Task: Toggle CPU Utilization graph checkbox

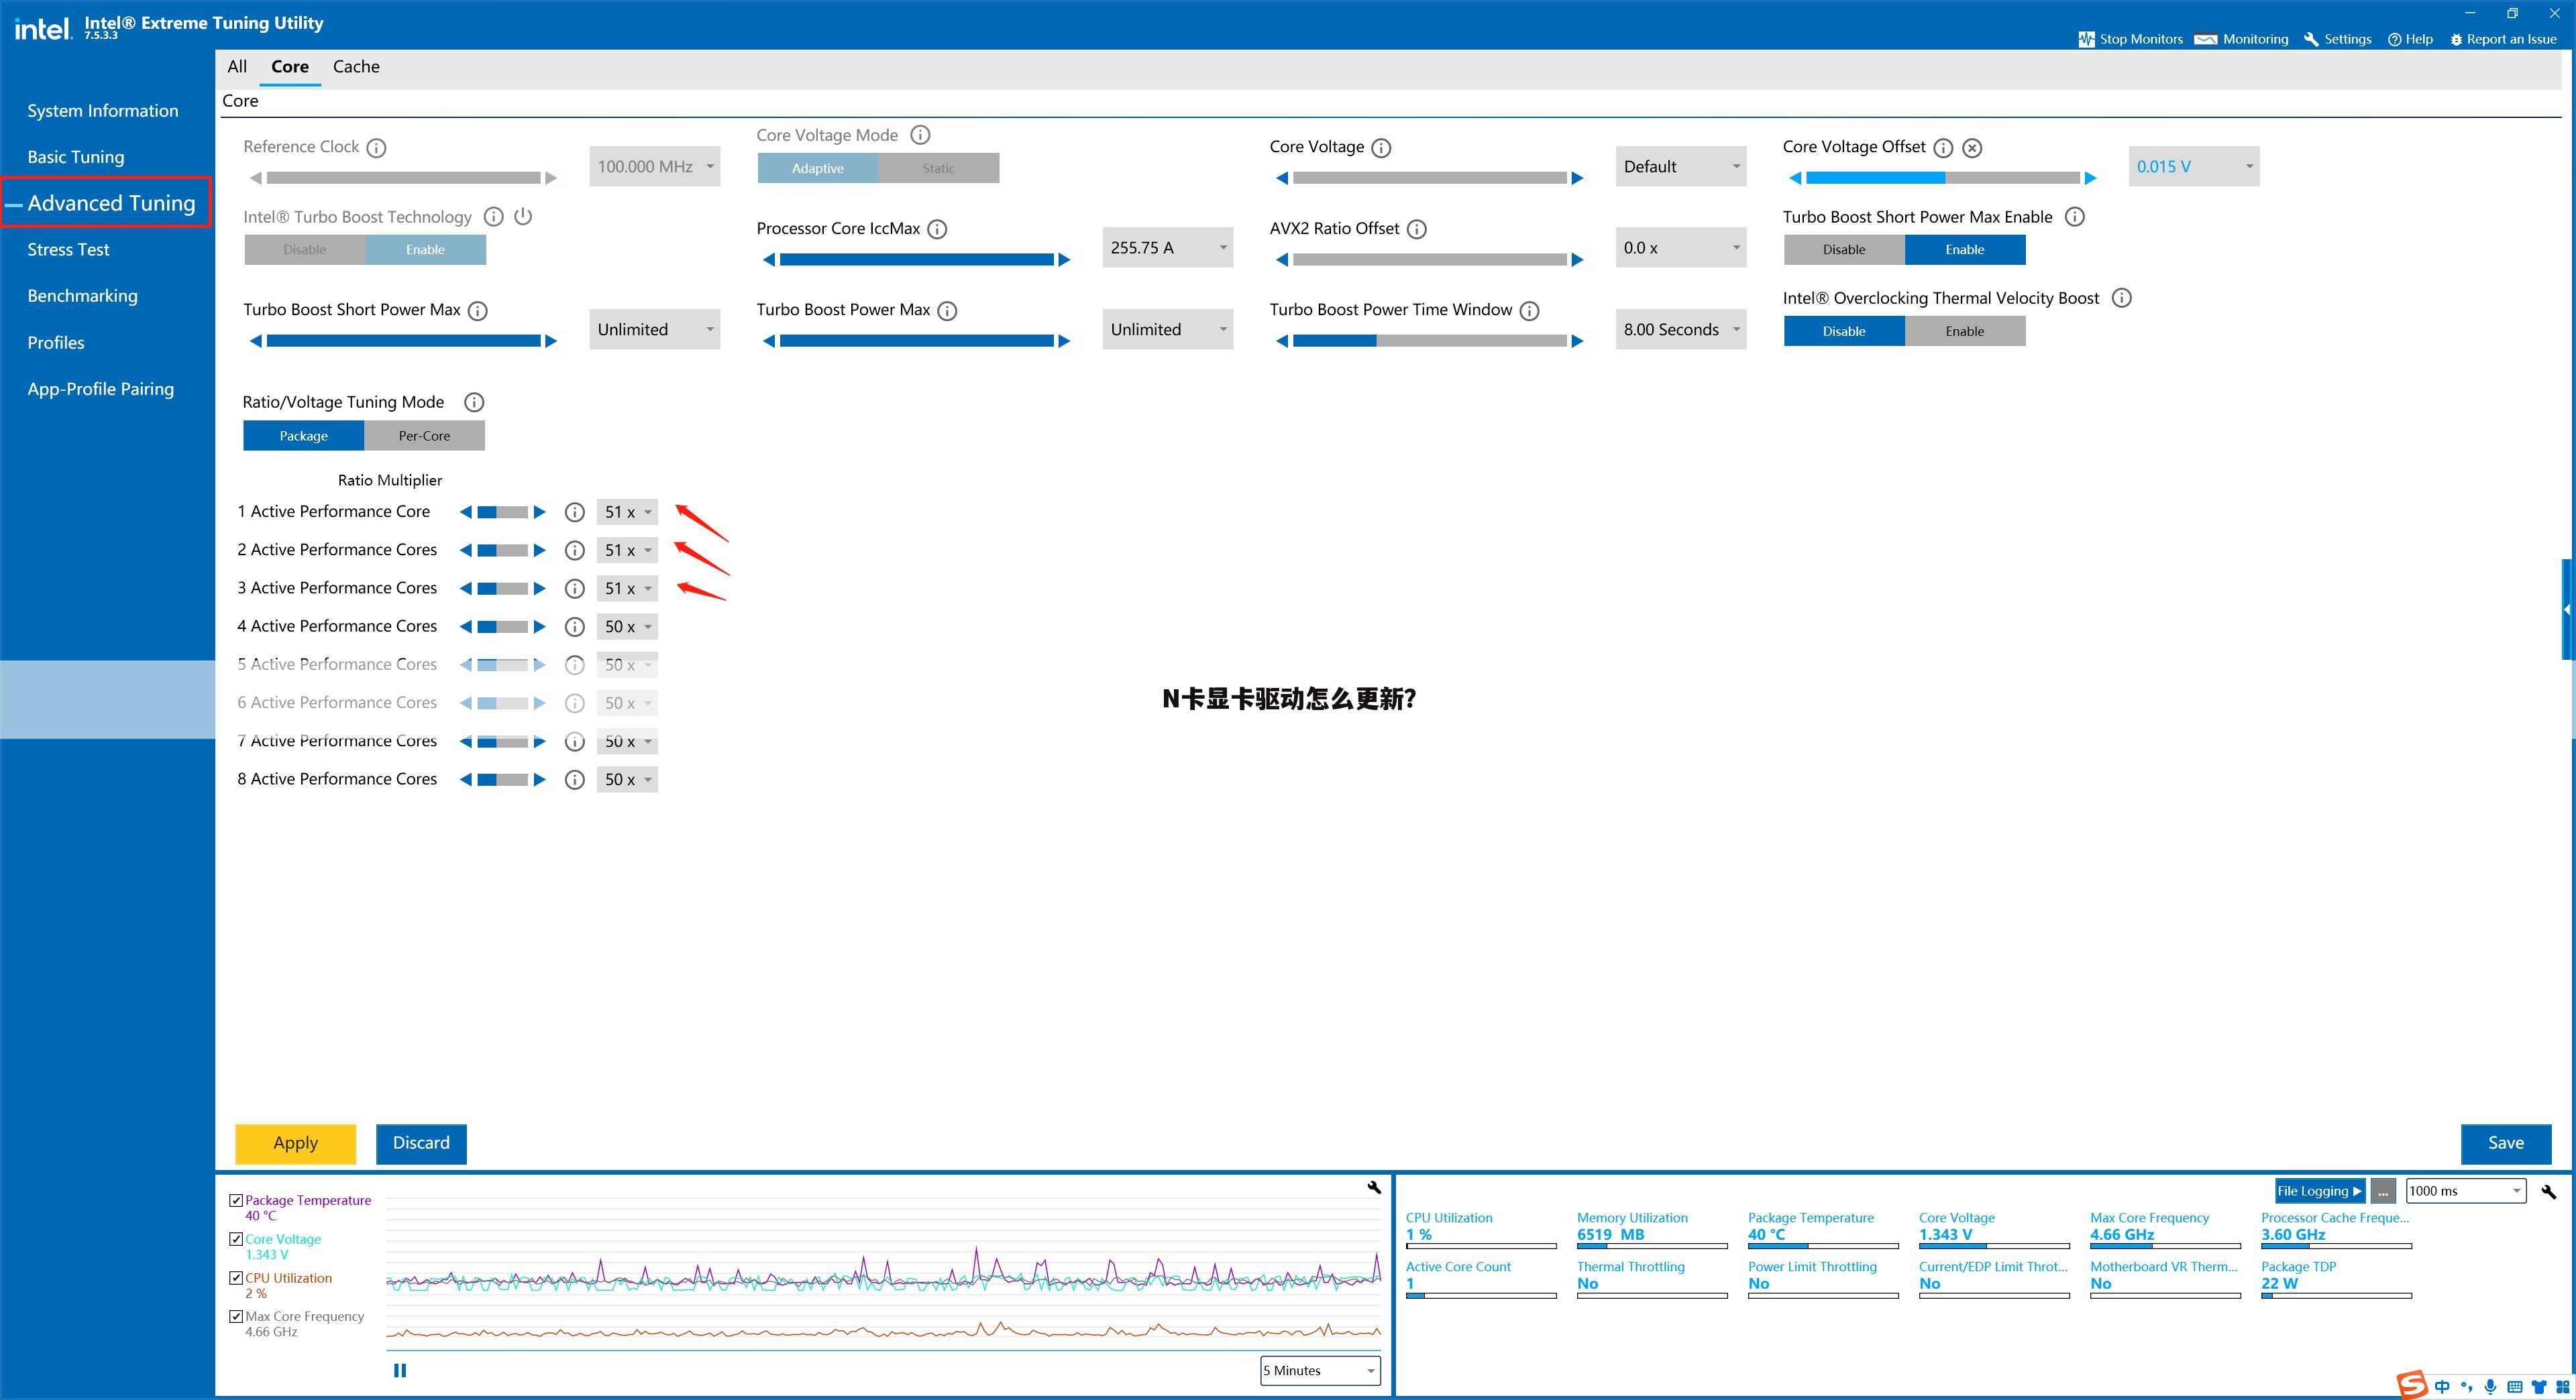Action: point(236,1278)
